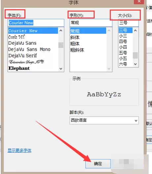The image size is (152, 174).
Task: Open the 脚本 script dropdown 西欧语言
Action: tap(104, 120)
